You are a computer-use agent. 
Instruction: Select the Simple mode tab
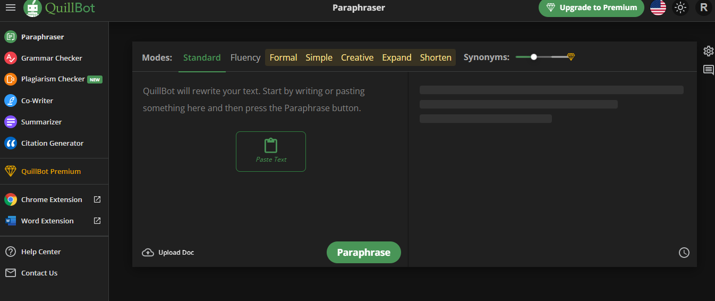(x=319, y=57)
